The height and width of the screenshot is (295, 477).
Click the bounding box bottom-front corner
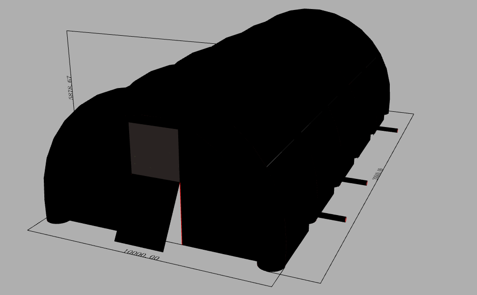click(x=272, y=286)
